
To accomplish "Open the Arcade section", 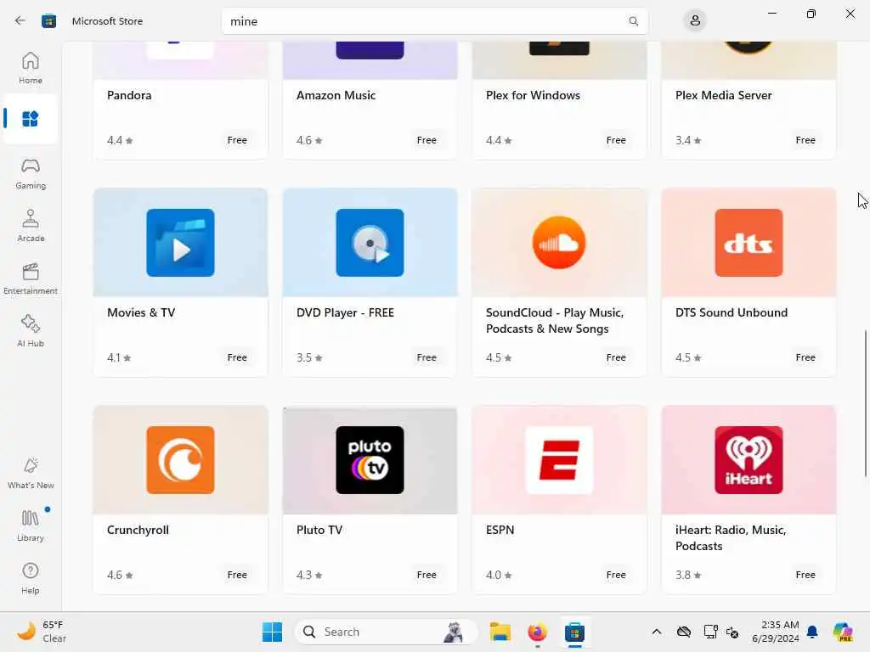I will 30,226.
